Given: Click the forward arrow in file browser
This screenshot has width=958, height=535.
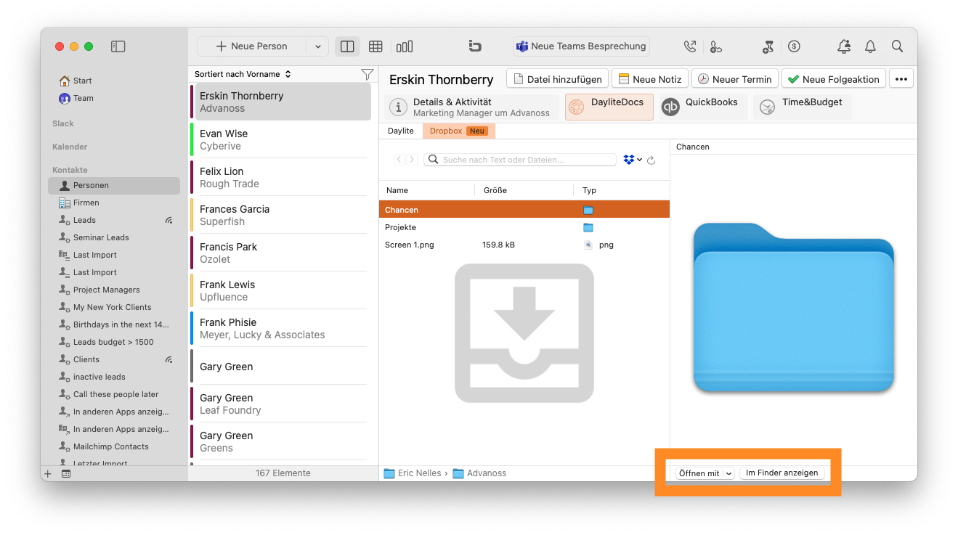Looking at the screenshot, I should 412,160.
